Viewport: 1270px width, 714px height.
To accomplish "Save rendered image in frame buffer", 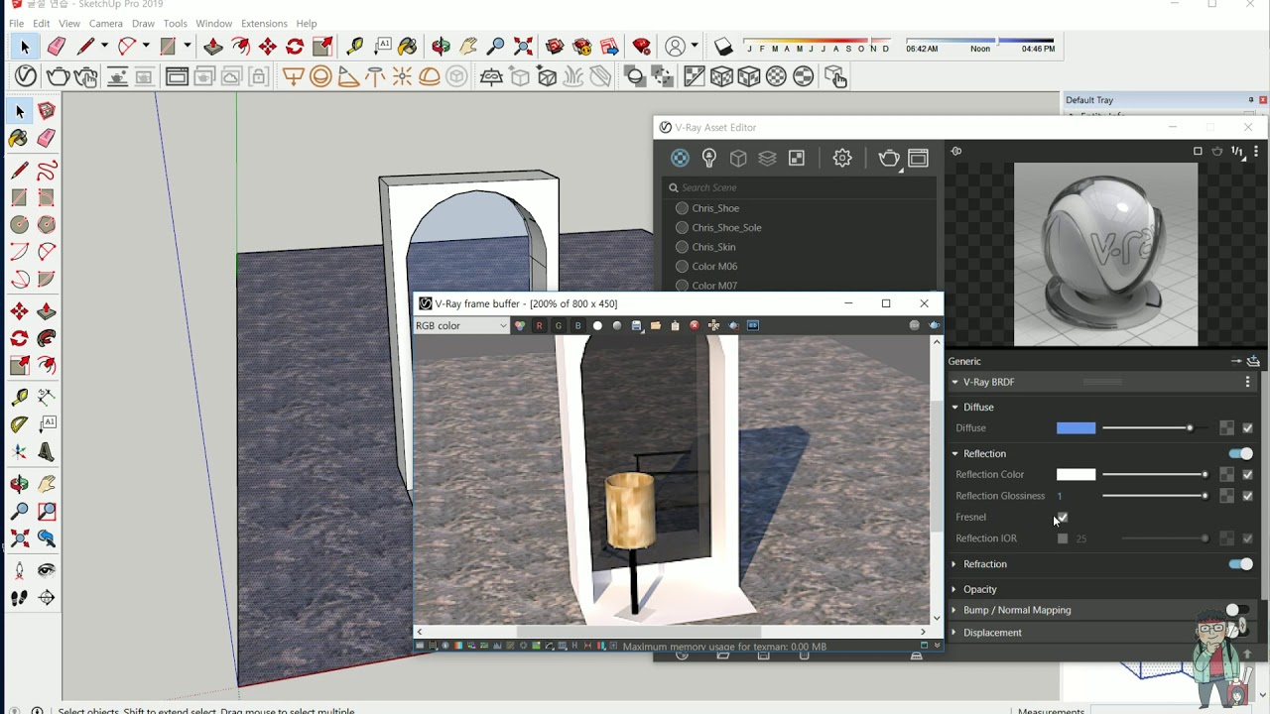I will pyautogui.click(x=637, y=325).
